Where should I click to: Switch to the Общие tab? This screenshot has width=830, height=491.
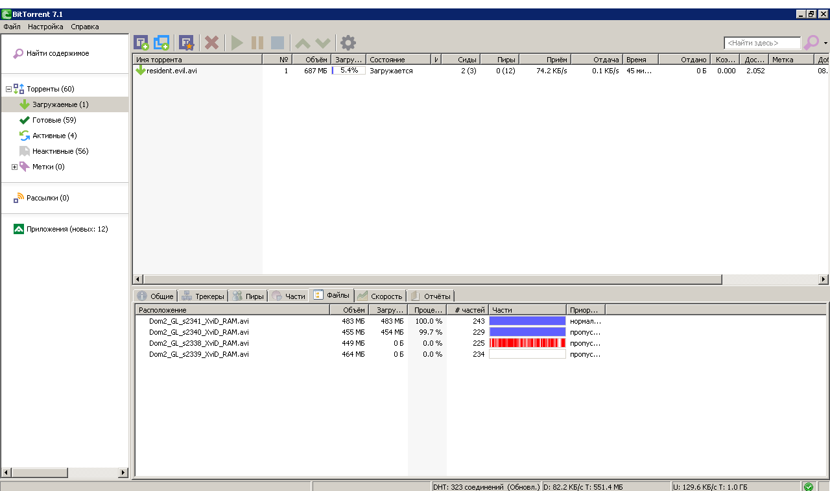tap(155, 296)
